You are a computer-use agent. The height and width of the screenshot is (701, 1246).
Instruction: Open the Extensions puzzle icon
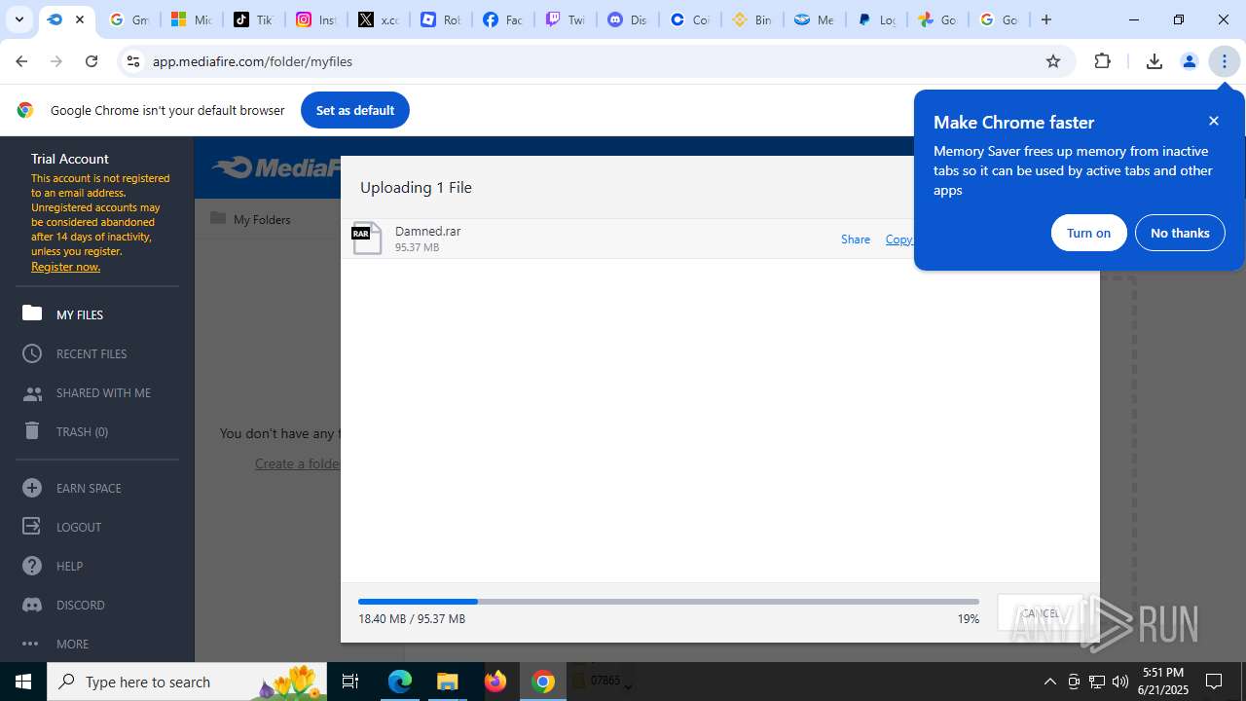click(1102, 61)
